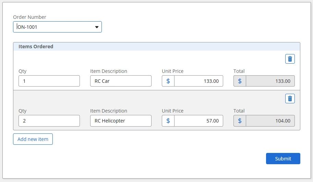Image resolution: width=313 pixels, height=182 pixels.
Task: Click the ON-1001 combo box text
Action: [x=51, y=27]
